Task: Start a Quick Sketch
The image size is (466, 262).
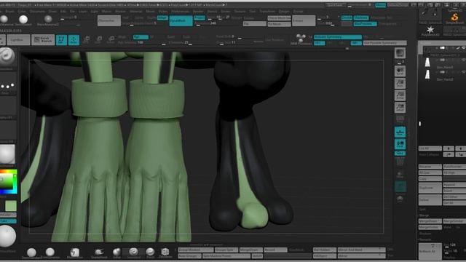Action: pyautogui.click(x=43, y=40)
